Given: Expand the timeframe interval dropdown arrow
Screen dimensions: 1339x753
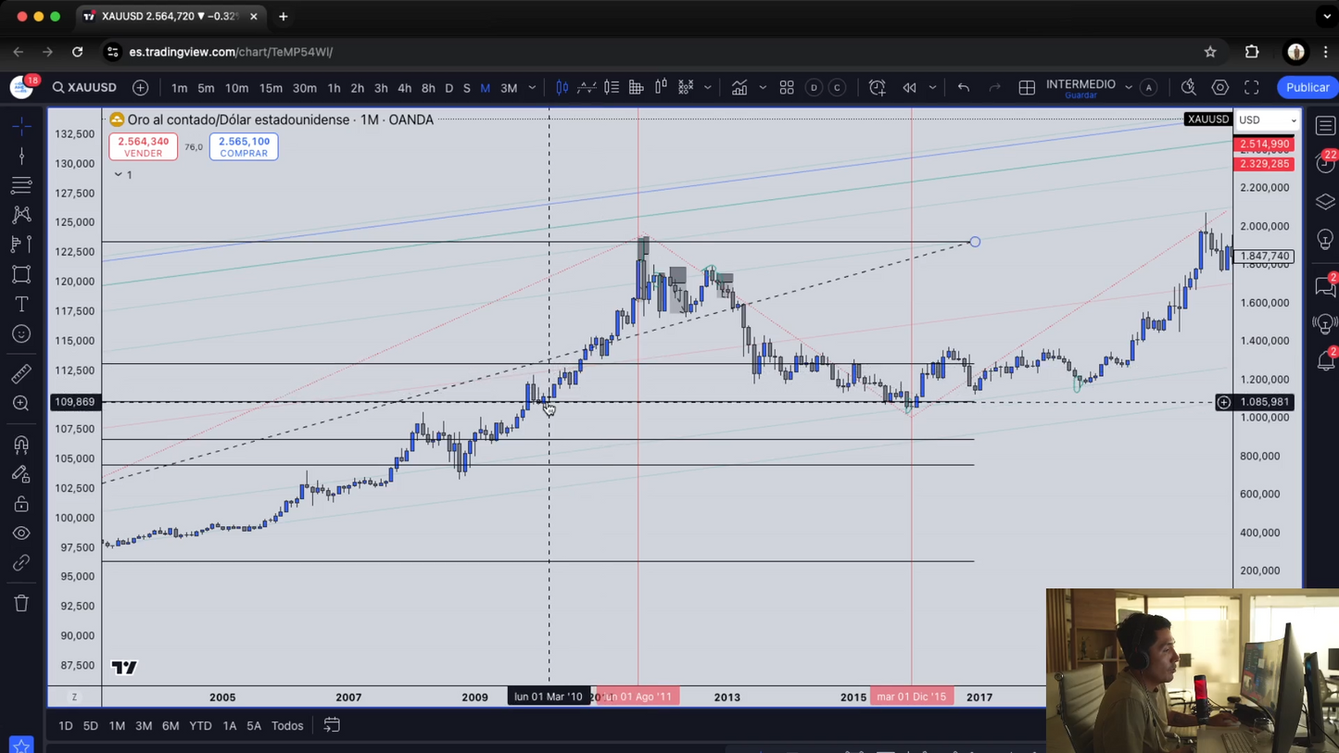Looking at the screenshot, I should point(532,88).
